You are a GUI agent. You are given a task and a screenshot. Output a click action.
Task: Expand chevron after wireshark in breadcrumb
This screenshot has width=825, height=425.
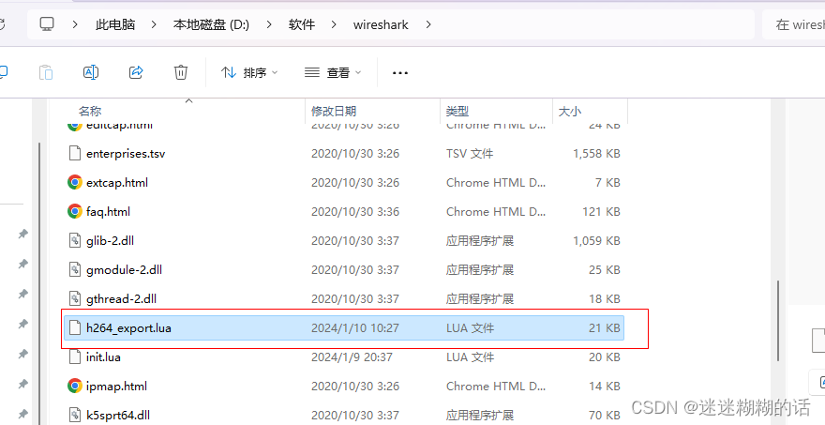(427, 24)
